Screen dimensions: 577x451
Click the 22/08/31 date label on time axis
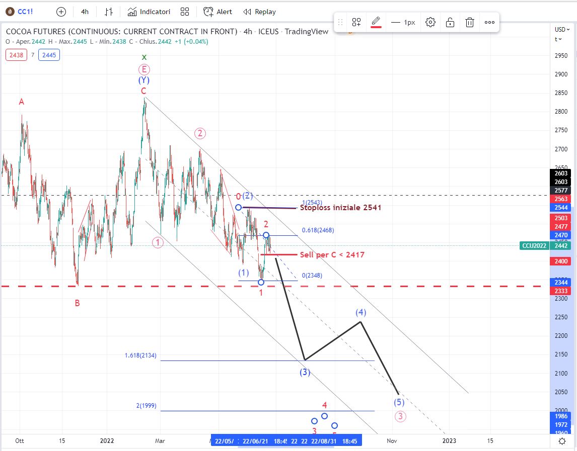pos(324,441)
